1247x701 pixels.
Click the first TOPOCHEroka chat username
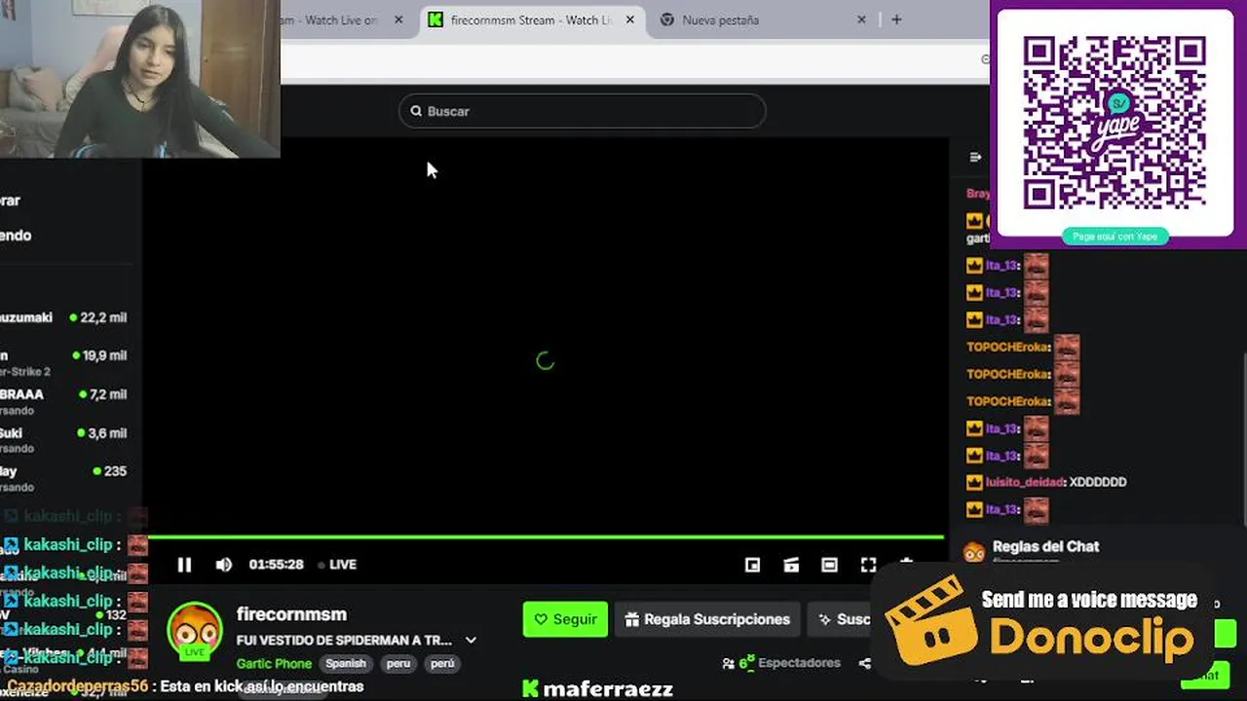click(1007, 347)
